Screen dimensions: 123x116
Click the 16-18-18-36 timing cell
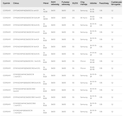92,10
